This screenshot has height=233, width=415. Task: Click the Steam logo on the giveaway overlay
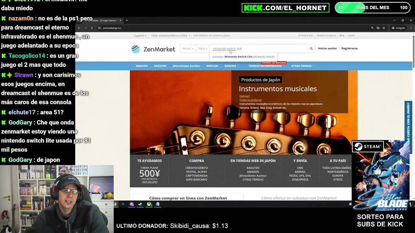368,147
